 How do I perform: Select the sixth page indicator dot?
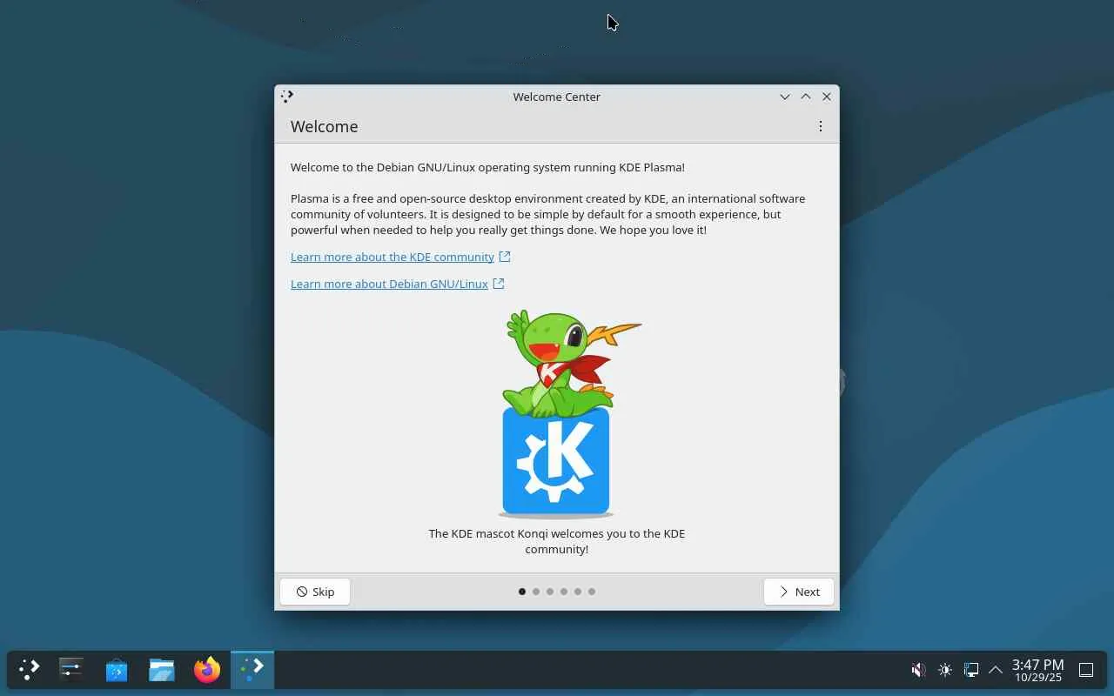coord(592,592)
